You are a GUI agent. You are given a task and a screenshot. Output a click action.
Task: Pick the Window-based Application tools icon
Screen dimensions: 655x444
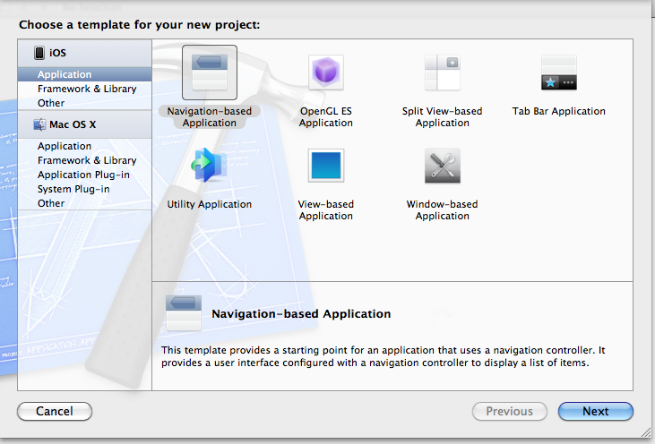click(x=443, y=166)
